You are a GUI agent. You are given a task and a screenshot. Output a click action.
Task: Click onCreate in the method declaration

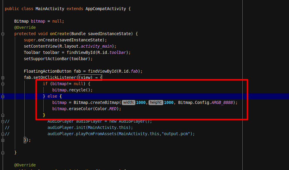point(59,34)
